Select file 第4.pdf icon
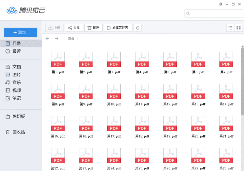The image size is (244, 171). 142,60
